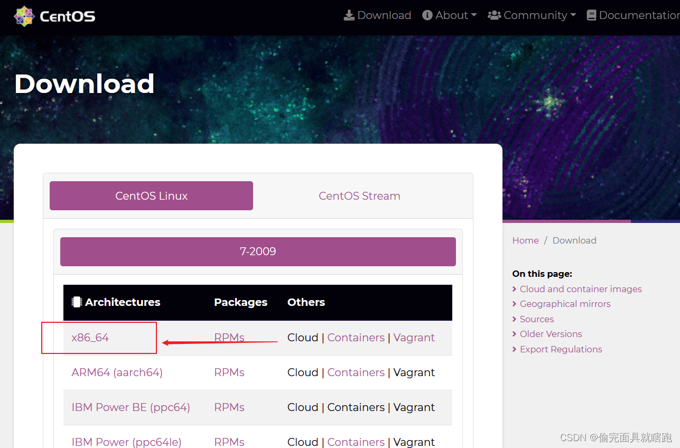
Task: Click the Others column header
Action: [x=306, y=302]
